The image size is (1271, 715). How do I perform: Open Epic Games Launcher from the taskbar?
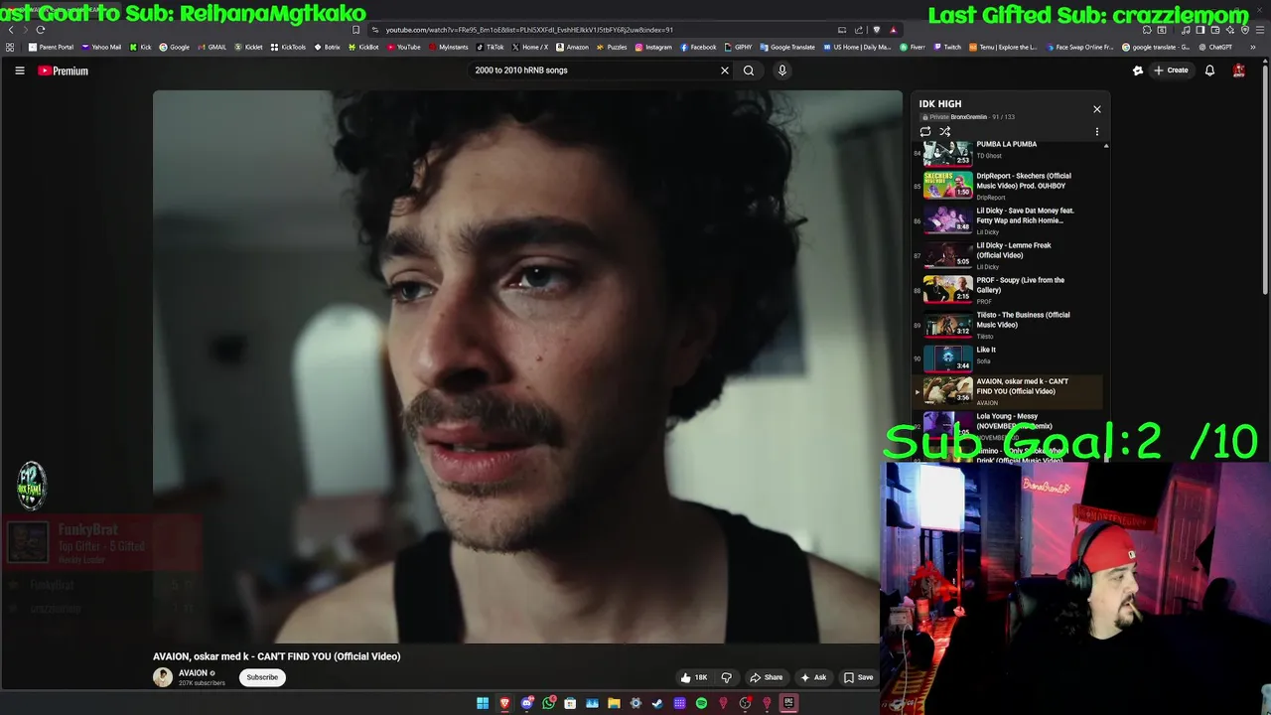click(x=789, y=703)
